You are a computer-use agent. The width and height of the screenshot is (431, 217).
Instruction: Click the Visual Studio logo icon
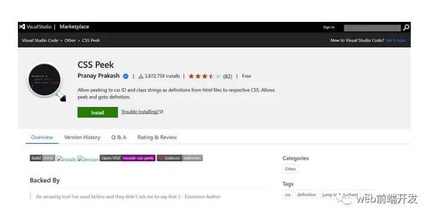pyautogui.click(x=23, y=27)
